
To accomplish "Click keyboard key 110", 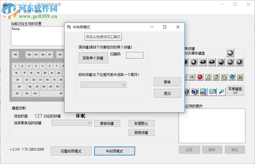I will click(15, 55).
